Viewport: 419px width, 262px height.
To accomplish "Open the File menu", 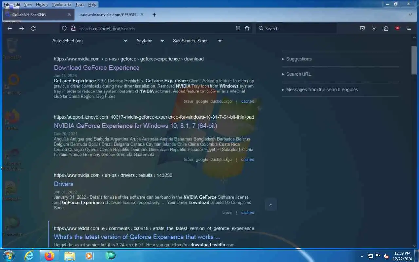I will click(x=7, y=4).
